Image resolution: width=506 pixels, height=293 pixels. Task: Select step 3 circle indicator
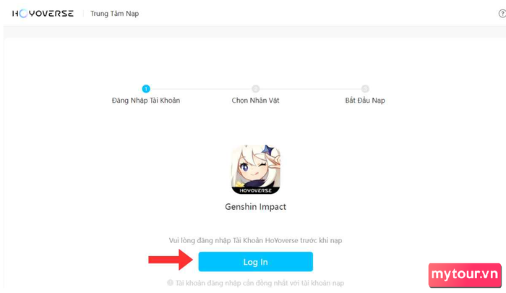tap(365, 89)
